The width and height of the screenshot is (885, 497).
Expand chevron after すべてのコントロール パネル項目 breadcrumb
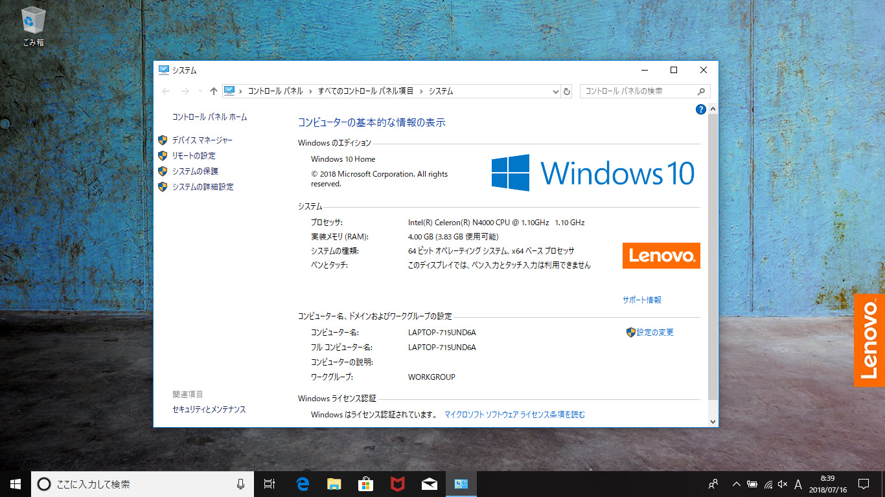coord(421,91)
